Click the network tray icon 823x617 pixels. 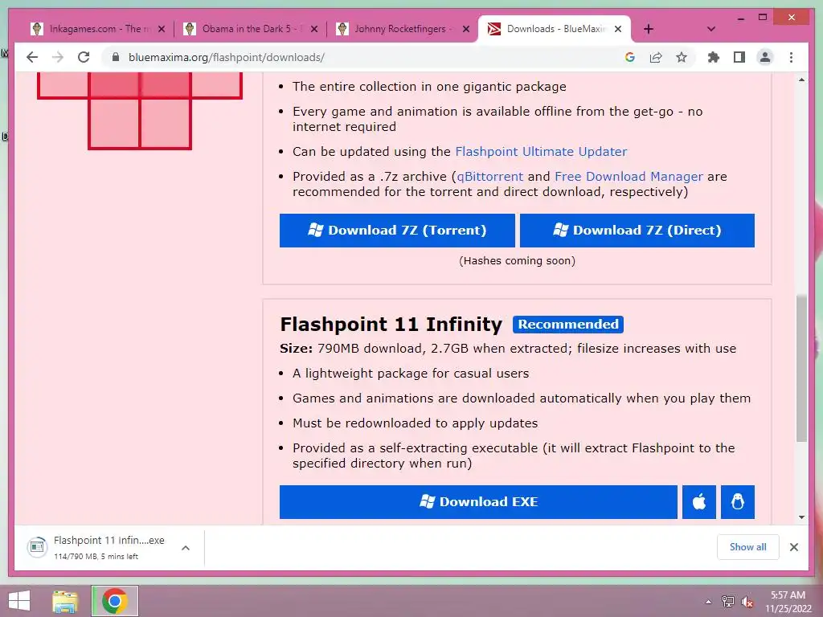point(727,602)
